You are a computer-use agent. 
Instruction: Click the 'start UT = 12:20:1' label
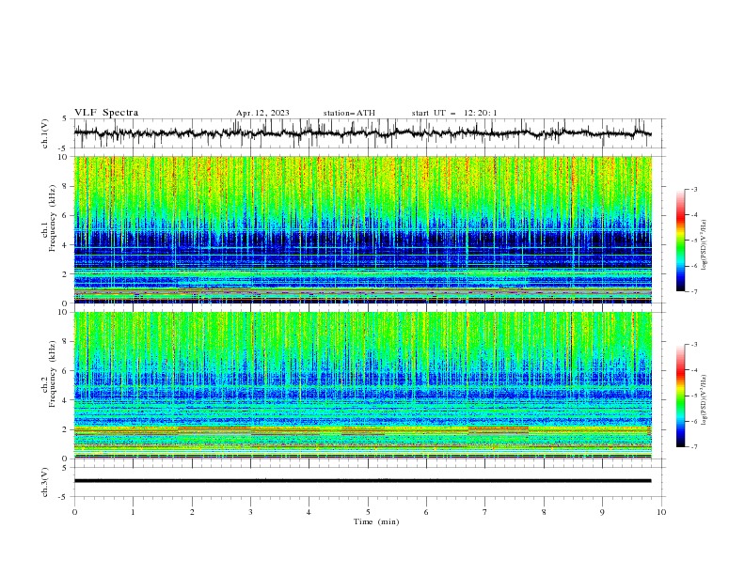[454, 113]
